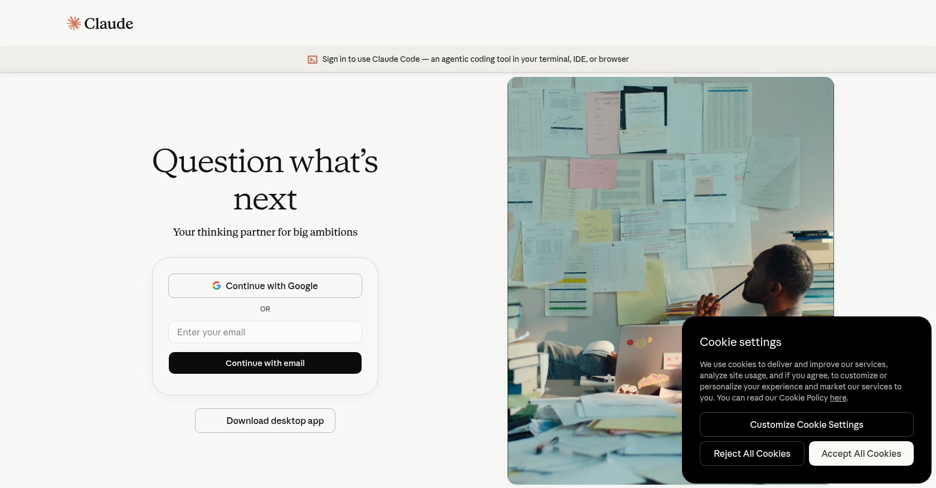Viewport: 936px width, 488px height.
Task: Click the Google G logo icon
Action: tap(217, 286)
